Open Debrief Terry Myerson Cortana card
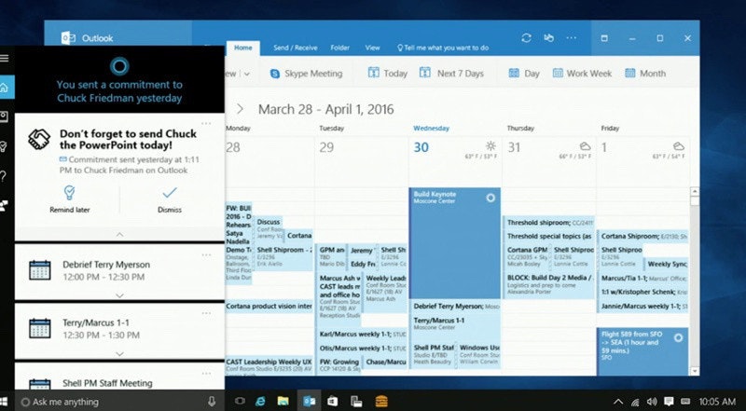The height and width of the screenshot is (411, 746). 119,271
